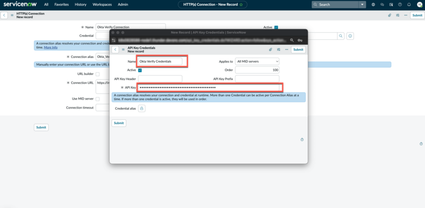Viewport: 425px width, 208px height.
Task: Open more options ellipsis in API Key Credentials popup
Action: (286, 49)
